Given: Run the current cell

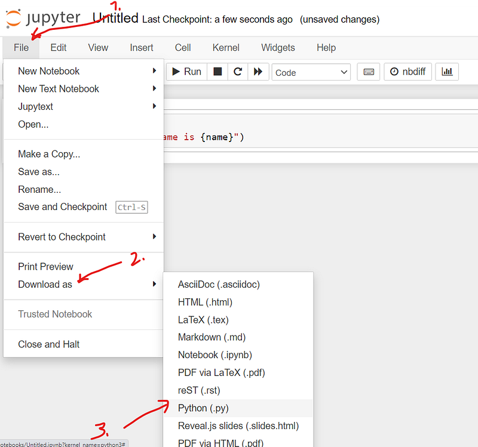Looking at the screenshot, I should coord(186,72).
